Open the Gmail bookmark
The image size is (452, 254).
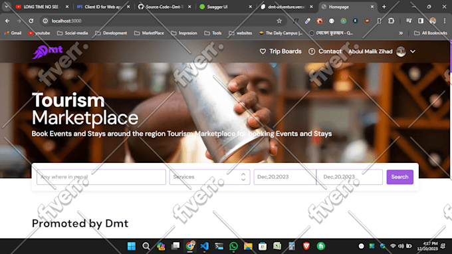tap(13, 33)
